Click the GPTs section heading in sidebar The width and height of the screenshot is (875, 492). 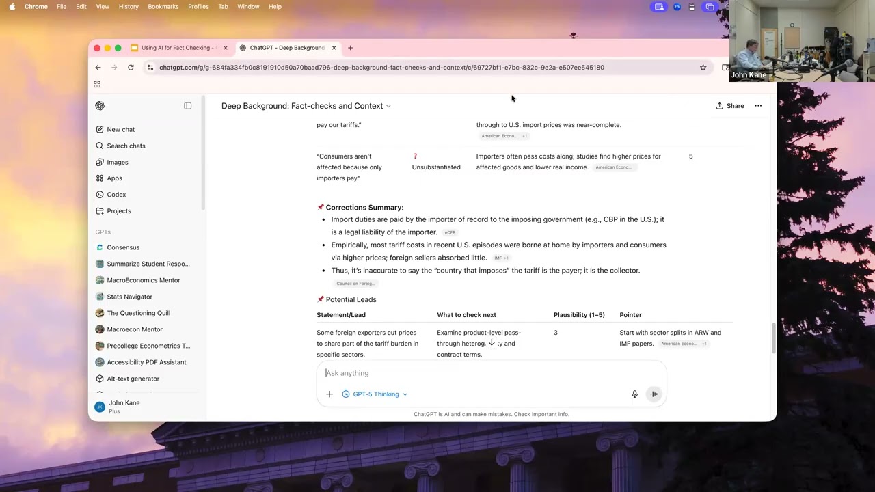[103, 232]
